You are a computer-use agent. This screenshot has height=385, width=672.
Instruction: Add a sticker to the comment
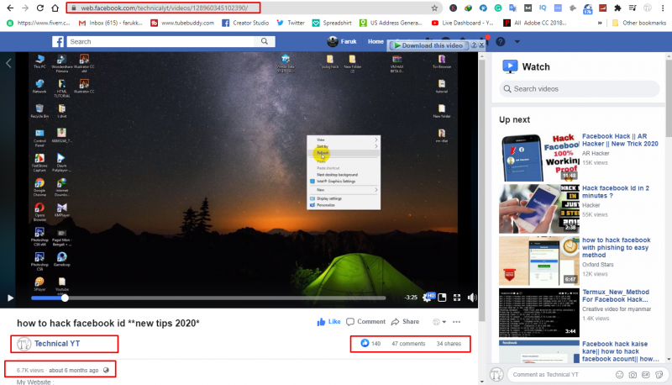659,374
